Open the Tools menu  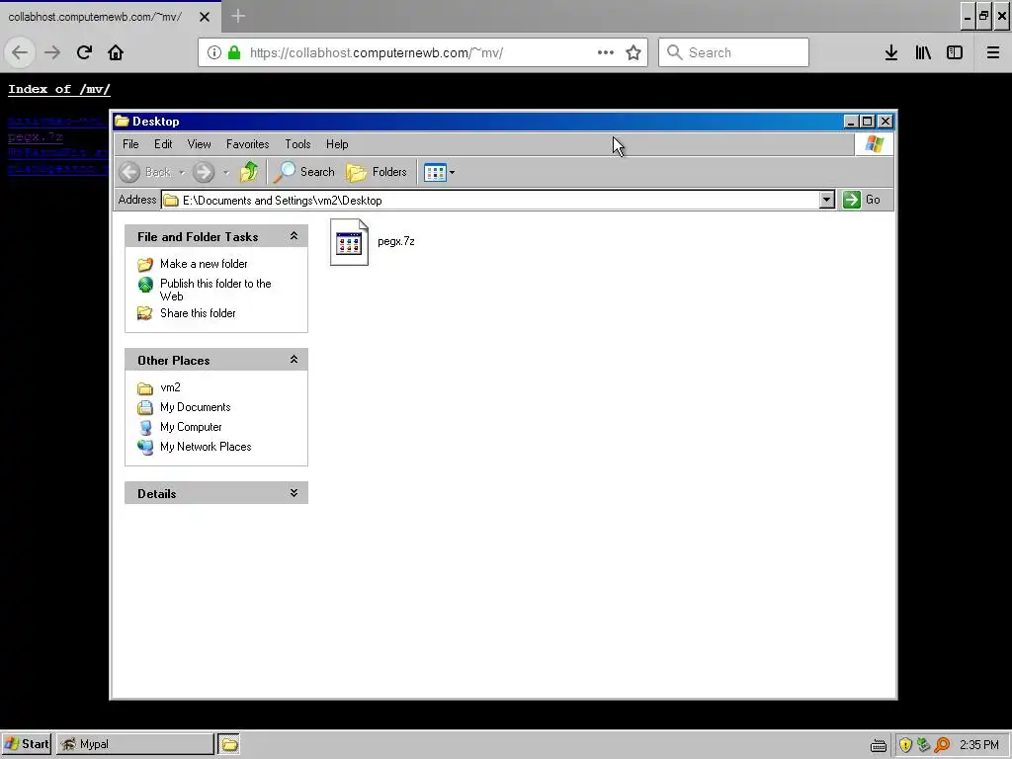[297, 144]
